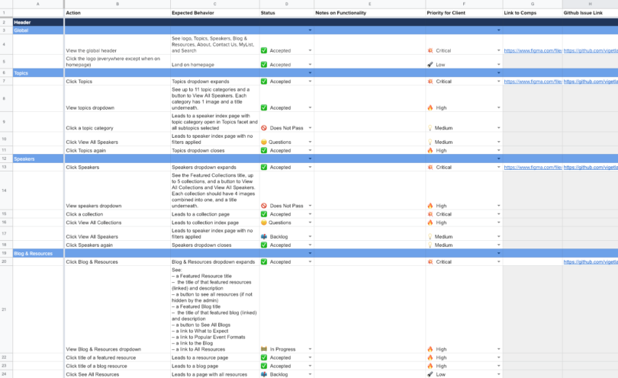Select row 14 header number
The height and width of the screenshot is (378, 618).
coord(5,191)
